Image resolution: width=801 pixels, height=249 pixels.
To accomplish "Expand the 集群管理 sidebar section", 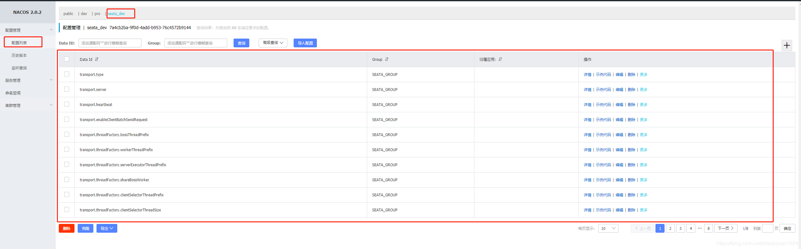I will pos(51,105).
